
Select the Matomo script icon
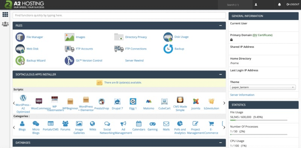tap(149, 101)
